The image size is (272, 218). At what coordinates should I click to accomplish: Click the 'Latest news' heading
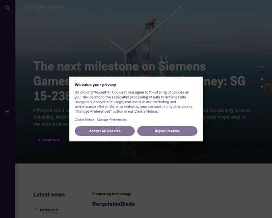(49, 195)
